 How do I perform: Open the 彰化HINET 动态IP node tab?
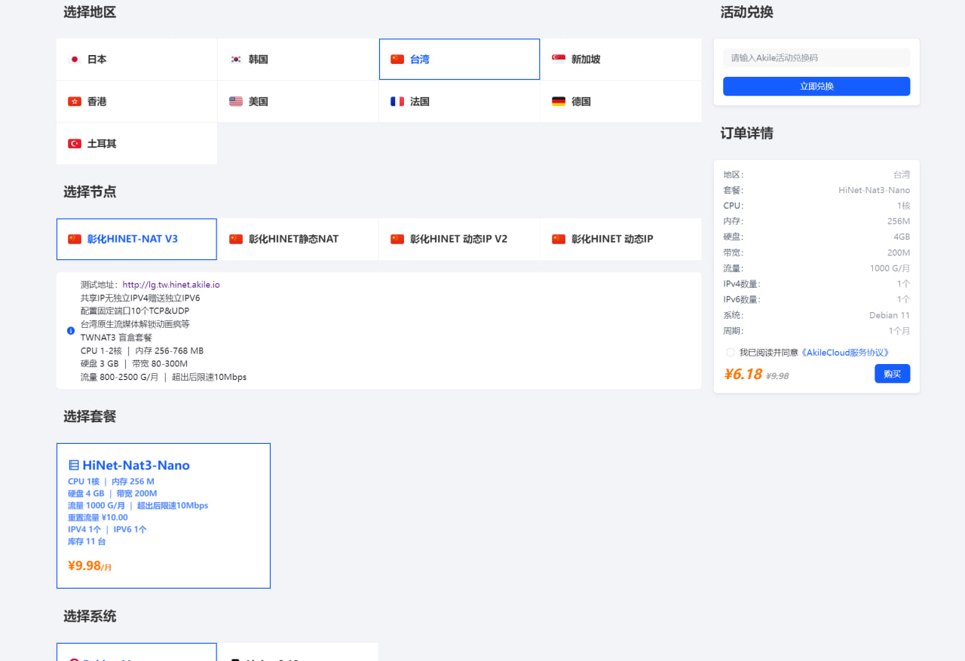(x=620, y=238)
